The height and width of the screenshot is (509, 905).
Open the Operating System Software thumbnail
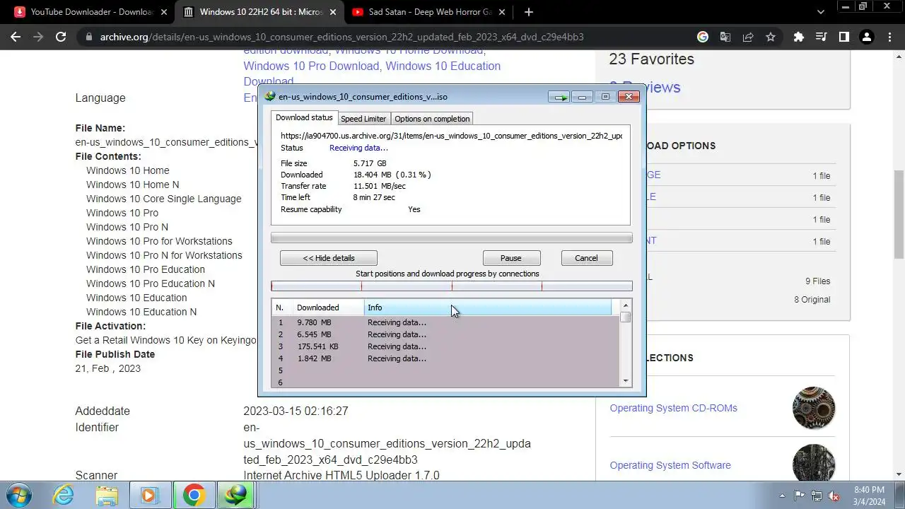click(814, 463)
